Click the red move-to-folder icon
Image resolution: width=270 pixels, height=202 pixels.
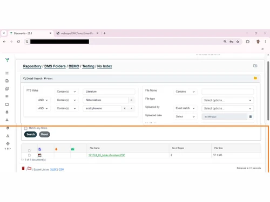click(x=30, y=169)
